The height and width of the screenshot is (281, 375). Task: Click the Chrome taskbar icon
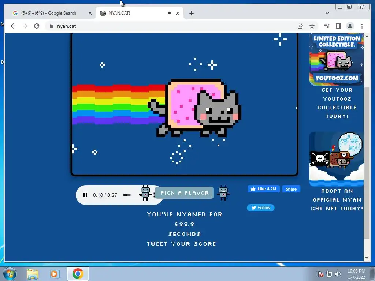pos(78,274)
